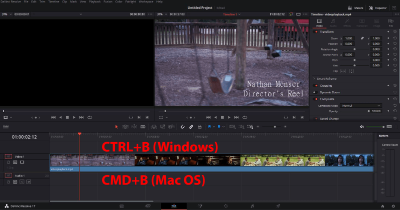This screenshot has height=210, width=400.
Task: Disable the Transform section toggle
Action: pyautogui.click(x=316, y=32)
